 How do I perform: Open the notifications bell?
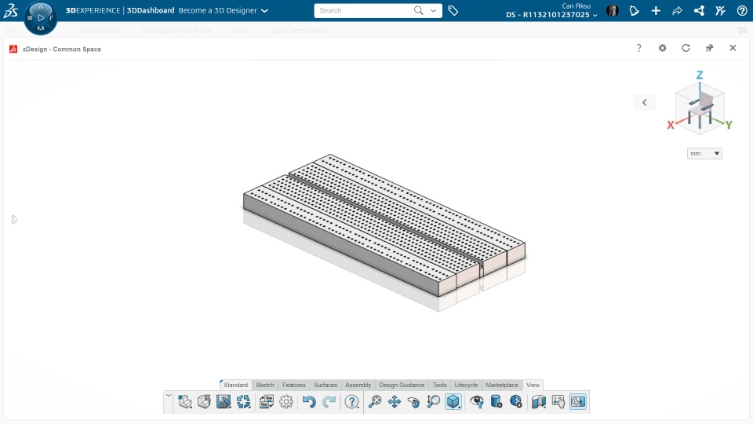(x=634, y=10)
